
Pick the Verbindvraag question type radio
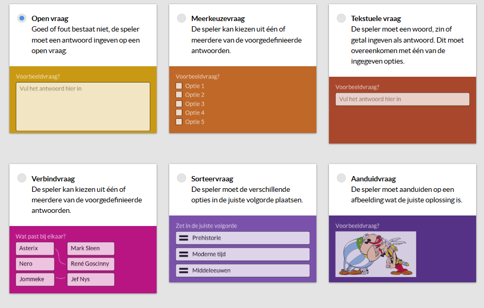[22, 178]
